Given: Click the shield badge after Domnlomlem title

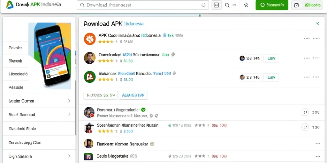Looking at the screenshot, I should tap(173, 54).
